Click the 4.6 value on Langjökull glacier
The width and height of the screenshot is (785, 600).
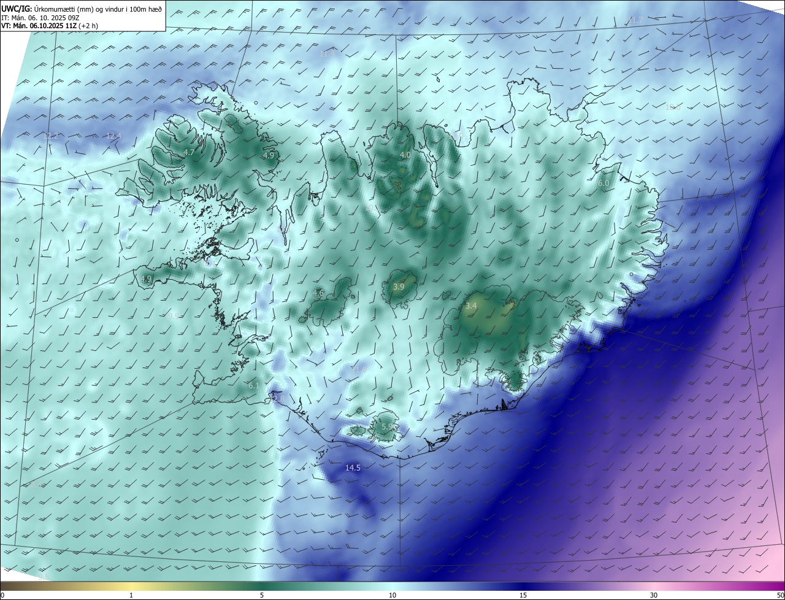[318, 293]
